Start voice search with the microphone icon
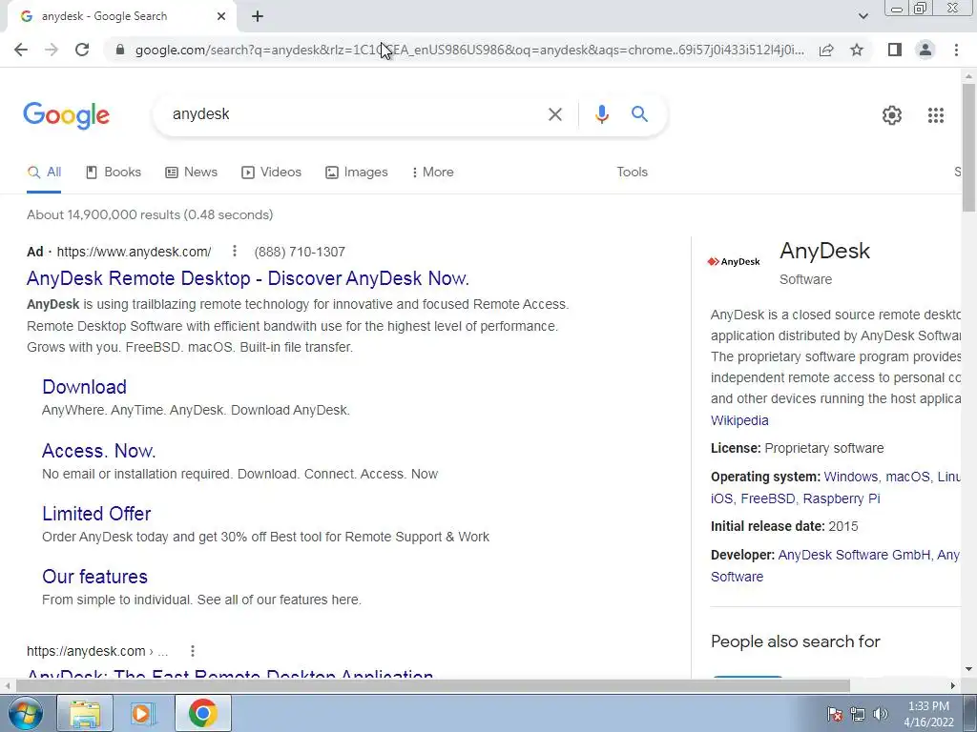Screen dimensions: 977x732 coord(601,114)
